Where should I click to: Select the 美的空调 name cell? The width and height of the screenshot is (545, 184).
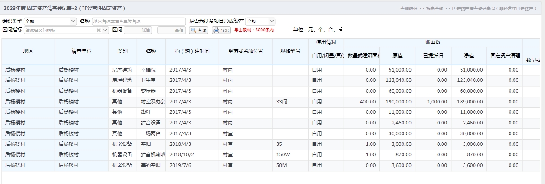pos(151,165)
